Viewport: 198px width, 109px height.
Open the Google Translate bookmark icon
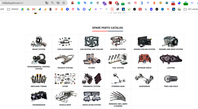point(79,9)
